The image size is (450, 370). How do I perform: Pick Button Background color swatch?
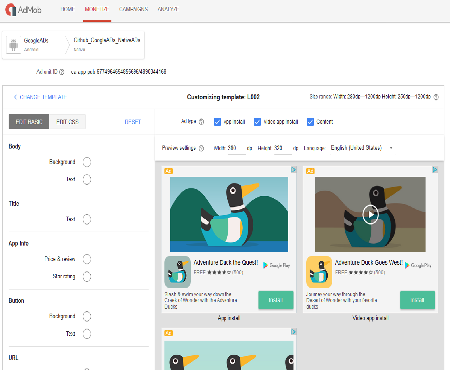pos(87,317)
